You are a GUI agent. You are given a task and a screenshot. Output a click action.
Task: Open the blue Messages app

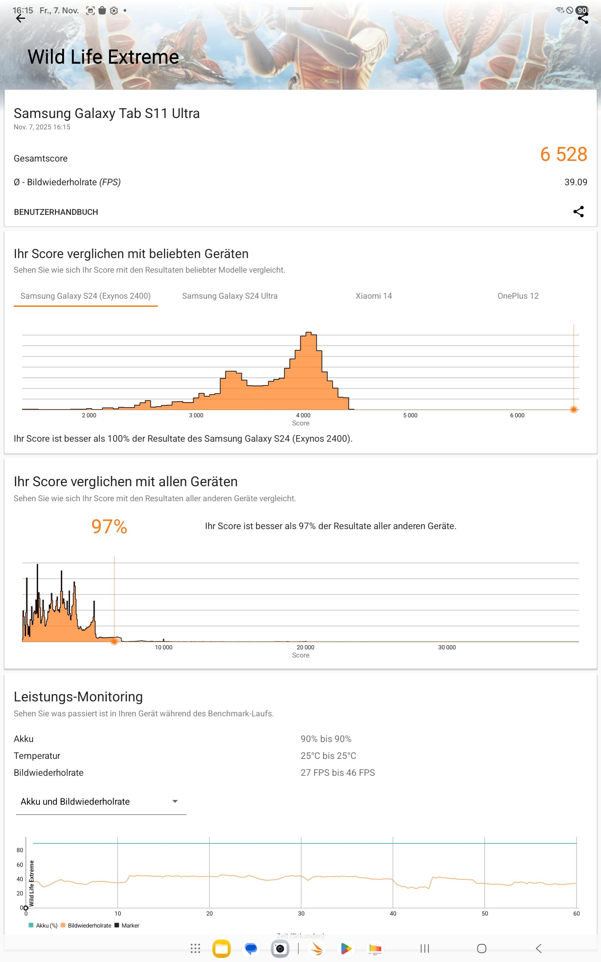click(x=251, y=948)
